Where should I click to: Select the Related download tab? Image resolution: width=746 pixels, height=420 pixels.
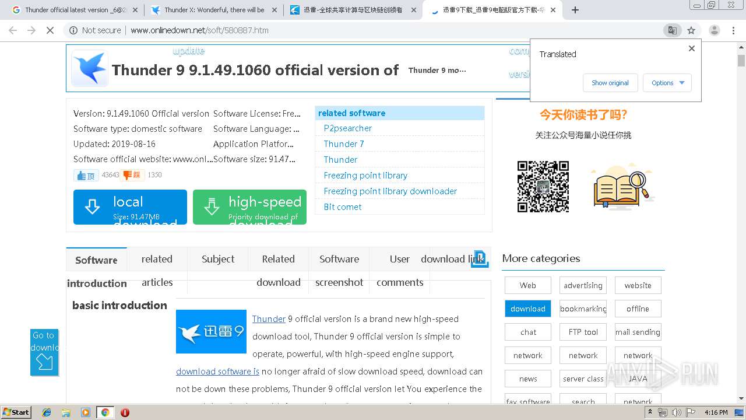click(x=279, y=271)
